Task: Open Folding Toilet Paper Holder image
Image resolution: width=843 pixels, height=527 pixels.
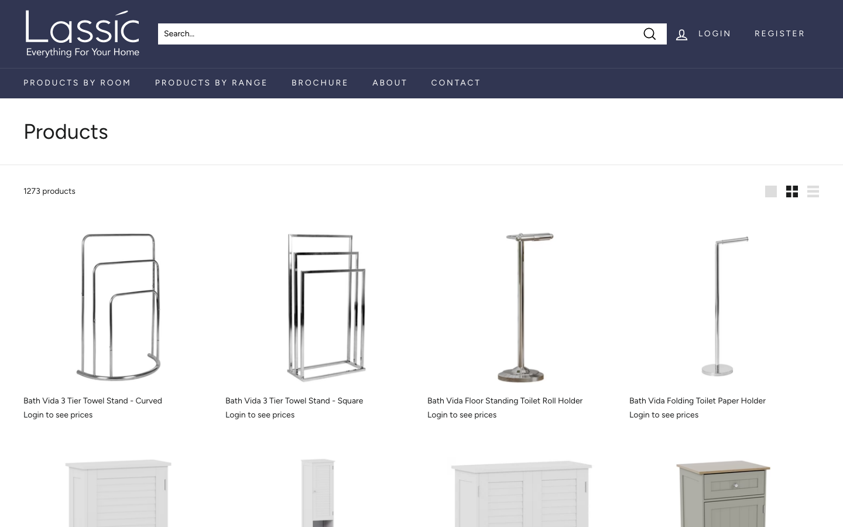Action: click(724, 306)
